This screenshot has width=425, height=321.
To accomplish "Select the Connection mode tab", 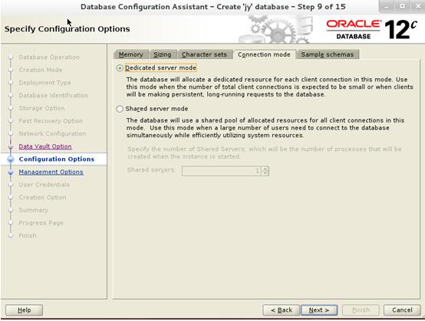I will 264,54.
